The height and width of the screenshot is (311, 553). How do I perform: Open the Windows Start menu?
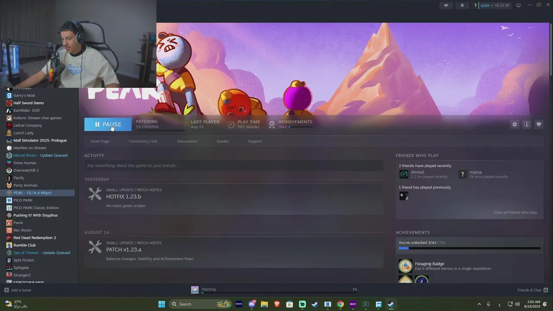click(162, 304)
